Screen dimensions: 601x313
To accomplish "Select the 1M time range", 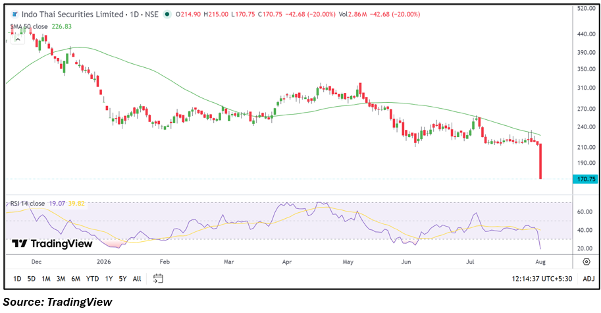I will tap(46, 279).
